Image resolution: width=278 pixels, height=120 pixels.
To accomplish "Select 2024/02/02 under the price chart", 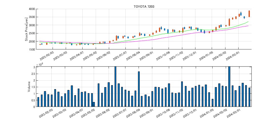I will pyautogui.click(x=219, y=56).
